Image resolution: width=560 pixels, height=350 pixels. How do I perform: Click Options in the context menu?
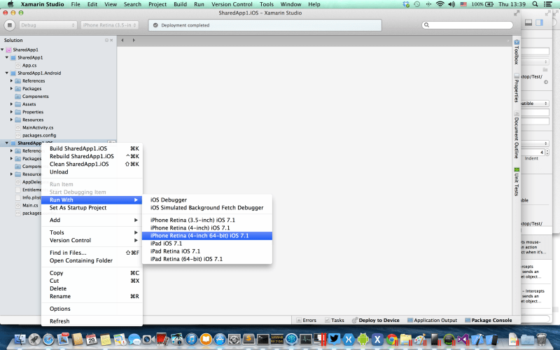tap(92, 309)
